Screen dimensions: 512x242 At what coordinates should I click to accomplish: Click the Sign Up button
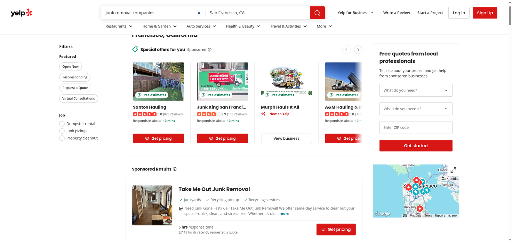485,13
